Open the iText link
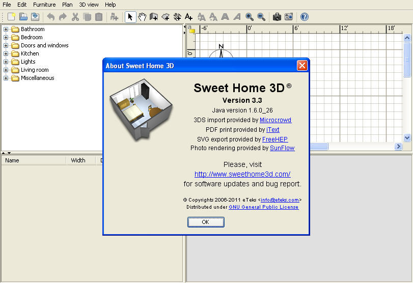Image resolution: width=413 pixels, height=283 pixels. (x=273, y=130)
